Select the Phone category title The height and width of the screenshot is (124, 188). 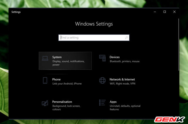pos(56,79)
